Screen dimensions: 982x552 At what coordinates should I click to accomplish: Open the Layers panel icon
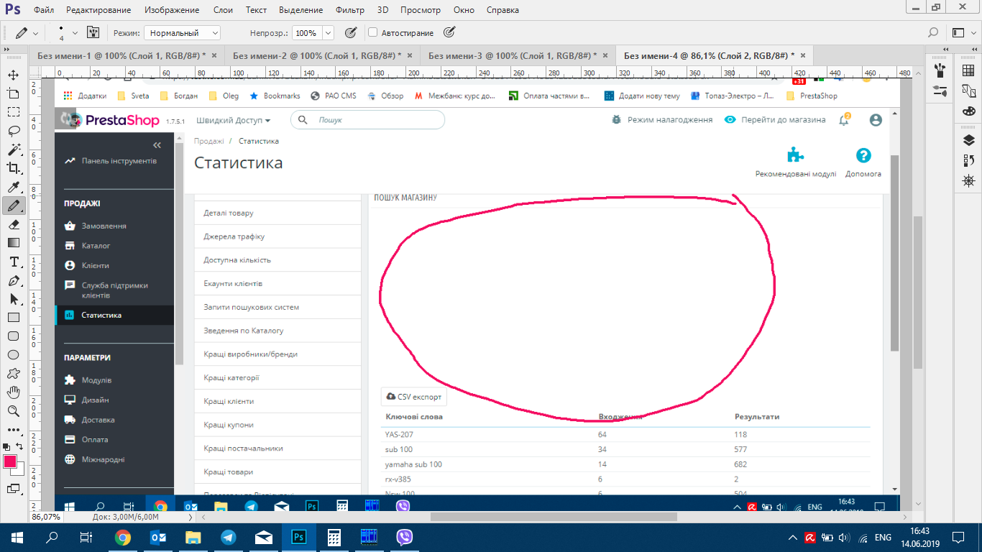[968, 139]
